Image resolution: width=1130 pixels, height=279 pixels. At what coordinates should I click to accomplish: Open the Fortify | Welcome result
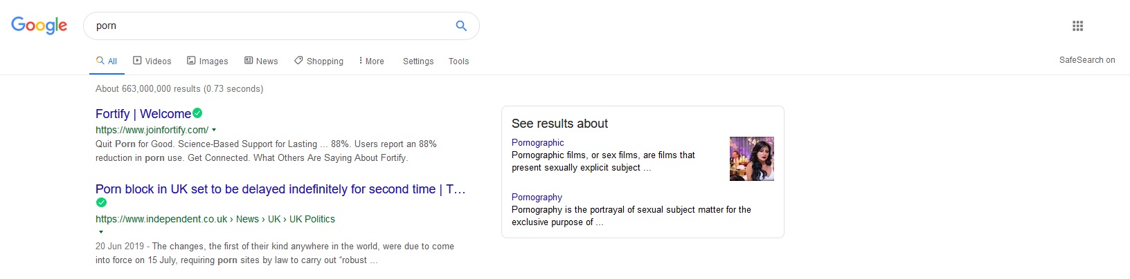point(143,114)
